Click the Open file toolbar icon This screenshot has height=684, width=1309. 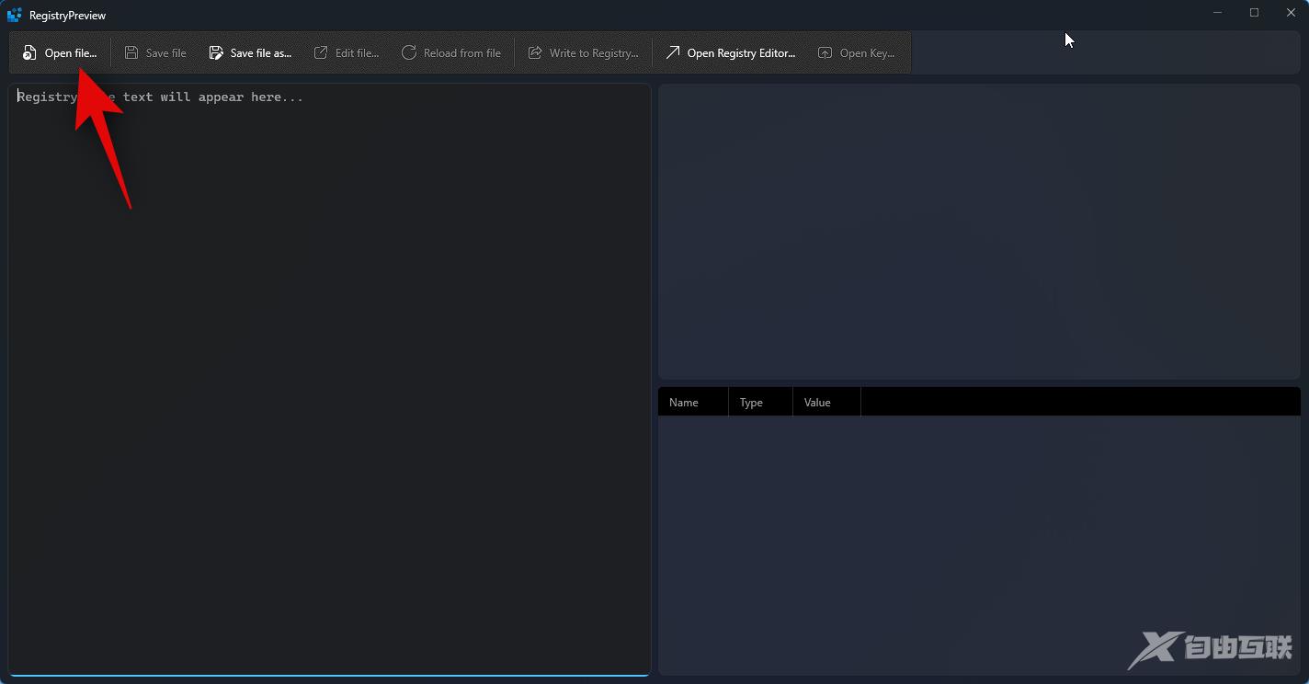pos(30,53)
